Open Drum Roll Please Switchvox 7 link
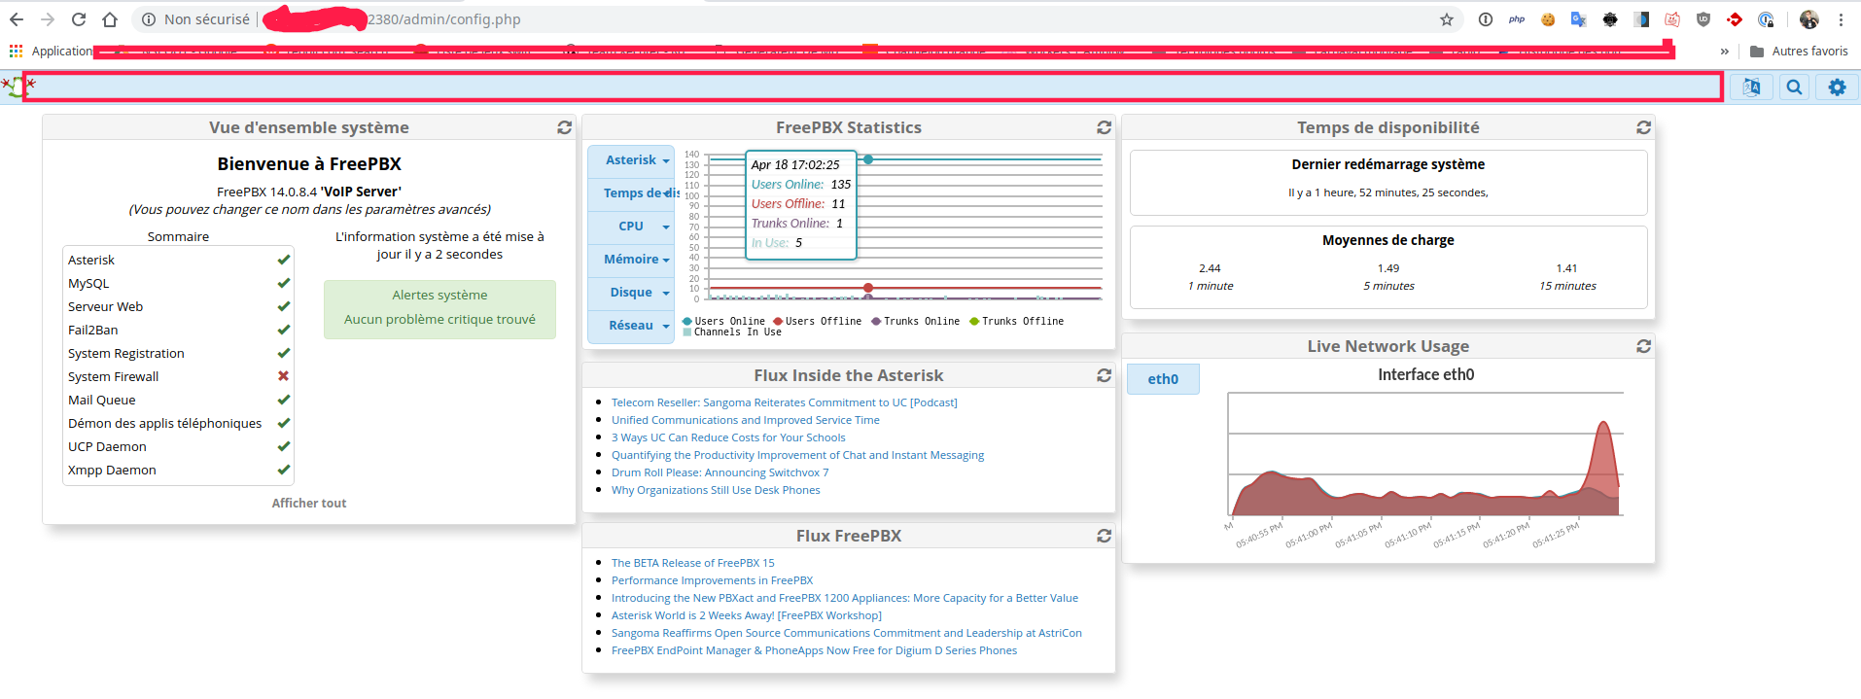The height and width of the screenshot is (699, 1861). point(720,472)
